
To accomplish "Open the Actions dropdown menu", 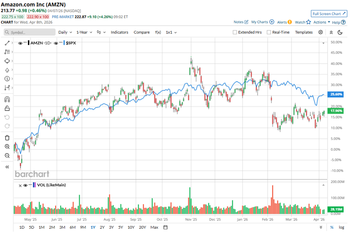I will coord(322,22).
